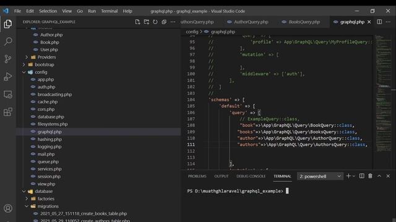This screenshot has height=222, width=396.
Task: Switch to the AuthorsQuery.php tab
Action: (x=197, y=22)
